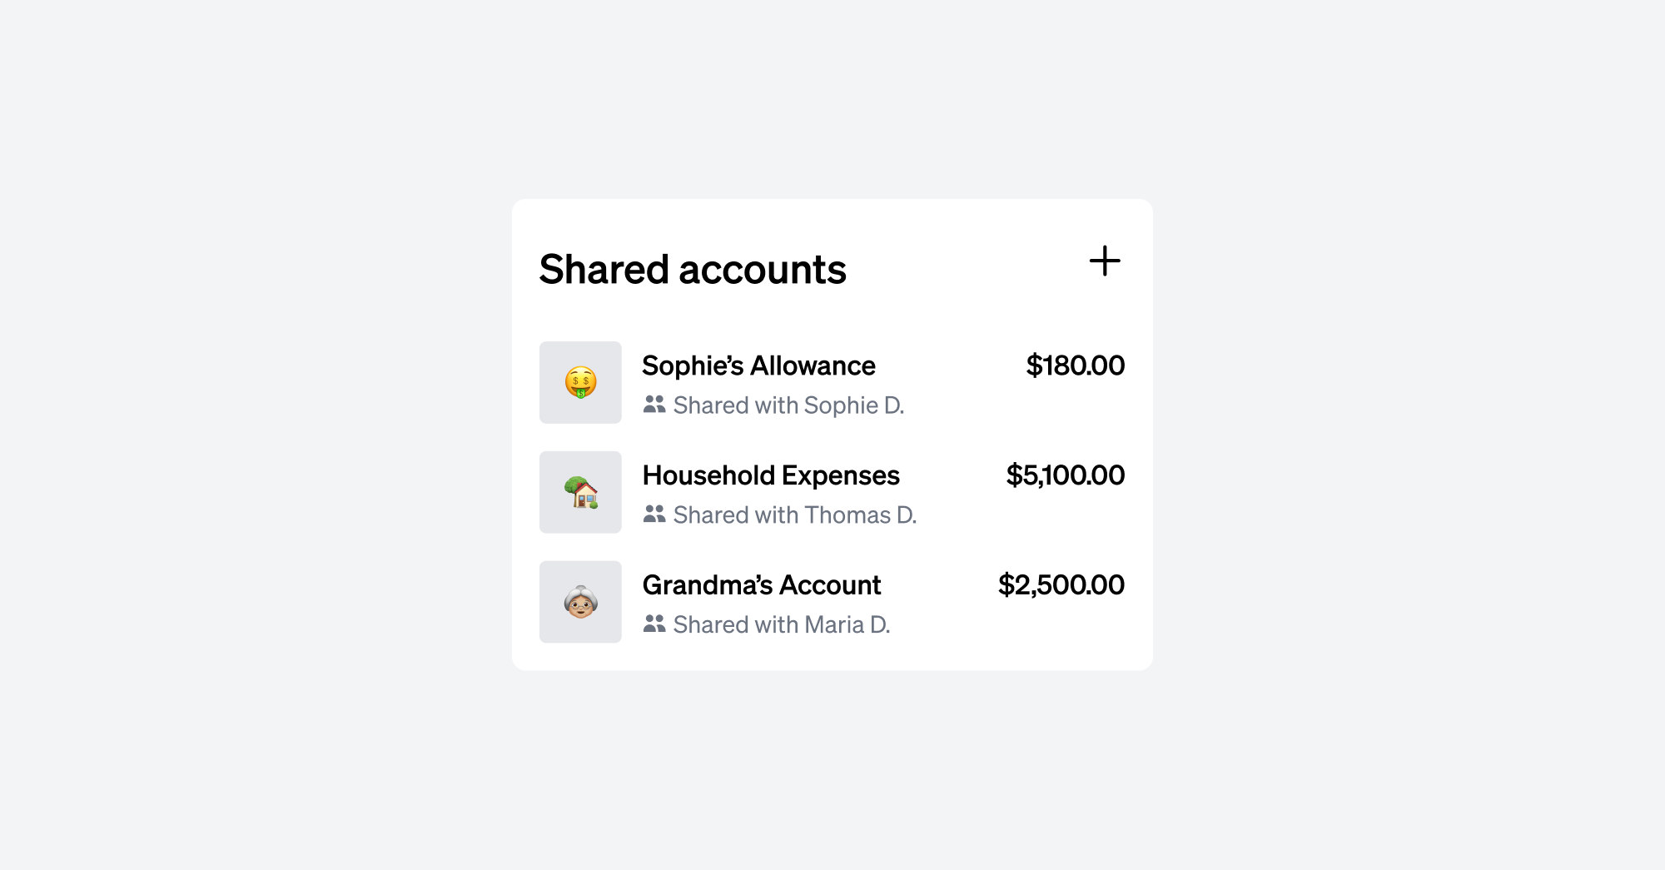This screenshot has height=870, width=1665.
Task: Click the grandma emoji for Grandma's Account
Action: pyautogui.click(x=580, y=601)
